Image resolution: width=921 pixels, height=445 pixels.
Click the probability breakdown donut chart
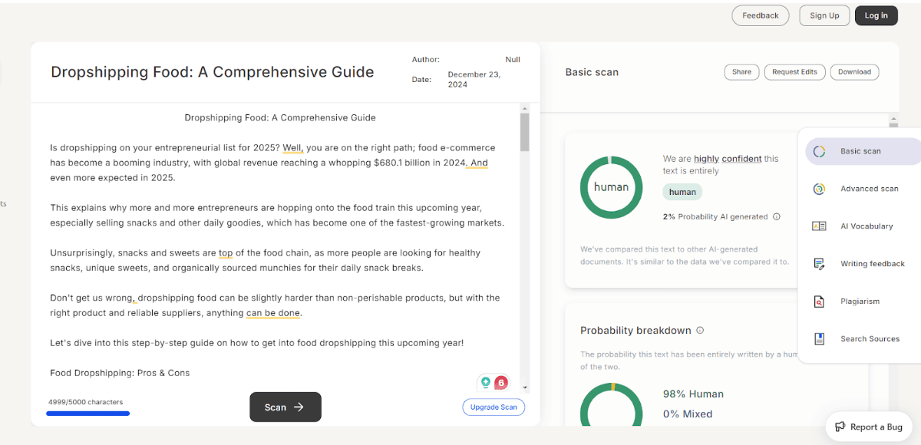click(x=611, y=404)
